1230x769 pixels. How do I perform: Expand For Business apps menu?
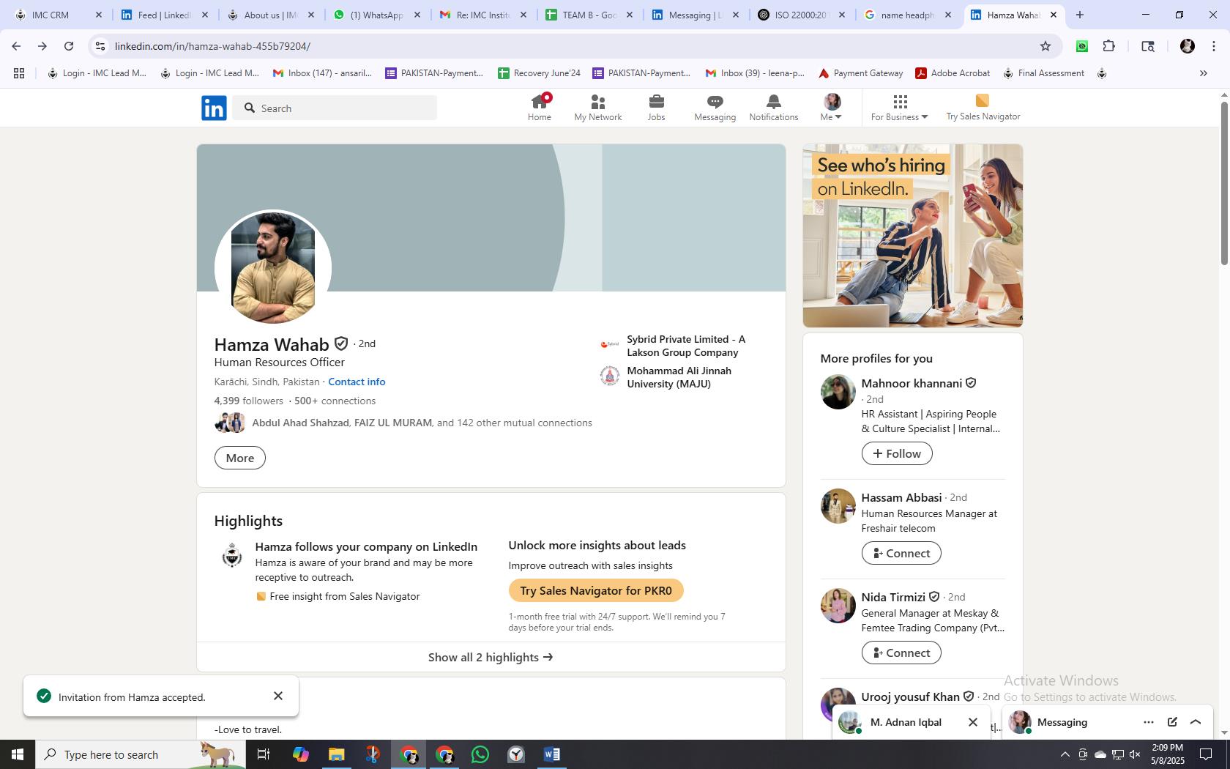coord(899,108)
